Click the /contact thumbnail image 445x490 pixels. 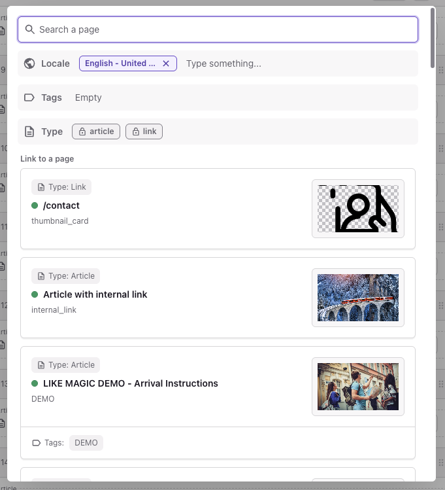click(x=358, y=209)
